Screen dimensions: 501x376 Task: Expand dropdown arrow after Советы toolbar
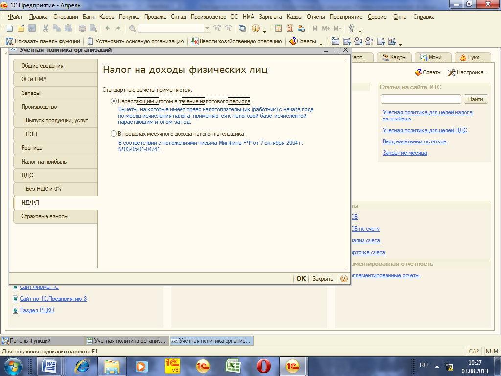(x=321, y=44)
